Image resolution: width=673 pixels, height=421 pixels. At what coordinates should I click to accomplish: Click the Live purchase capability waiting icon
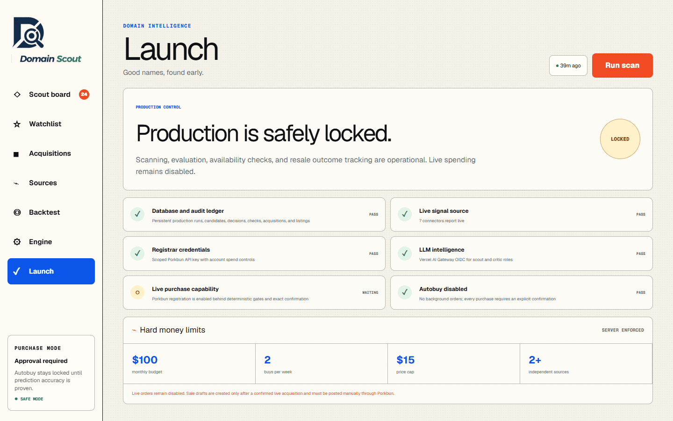[137, 292]
